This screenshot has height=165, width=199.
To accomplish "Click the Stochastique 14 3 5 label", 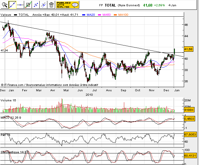I will coord(15,152).
